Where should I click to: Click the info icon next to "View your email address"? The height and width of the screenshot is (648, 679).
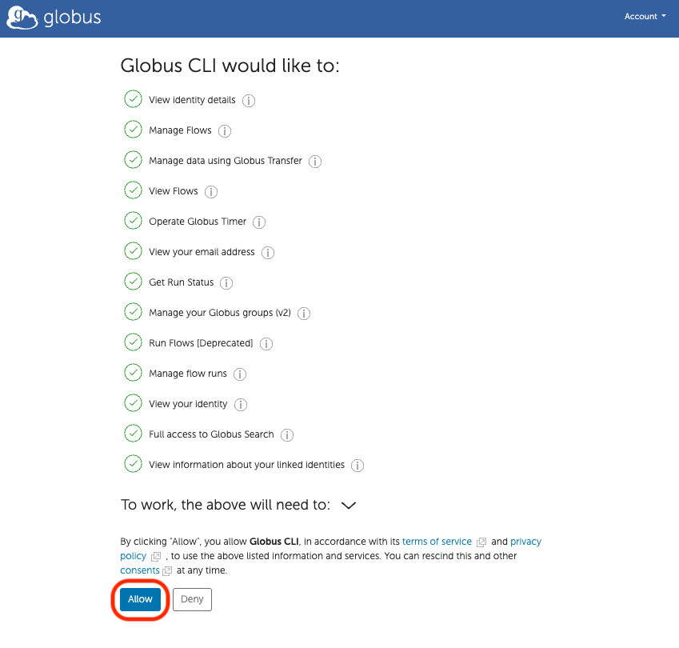point(267,252)
